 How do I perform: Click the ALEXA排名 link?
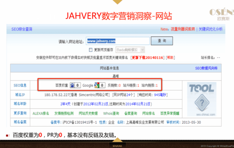coord(41,113)
